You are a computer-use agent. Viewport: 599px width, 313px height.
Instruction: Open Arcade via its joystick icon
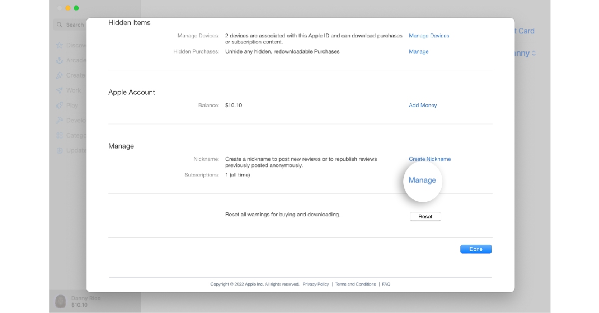point(60,60)
